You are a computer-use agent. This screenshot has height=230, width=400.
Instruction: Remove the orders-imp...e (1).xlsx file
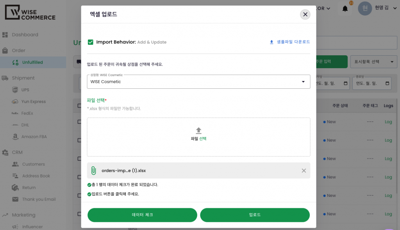(x=304, y=170)
